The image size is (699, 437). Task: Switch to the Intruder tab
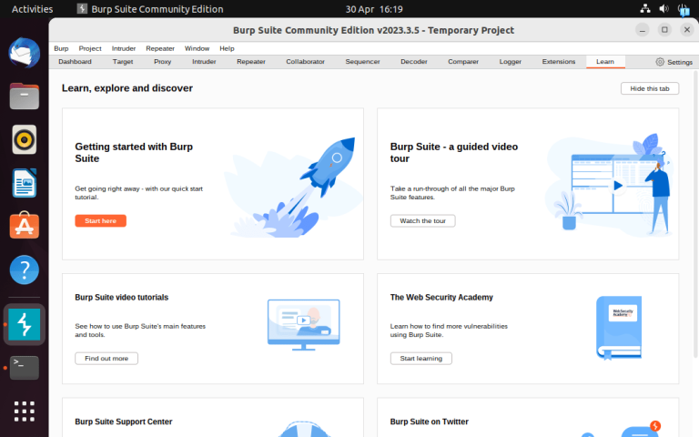(204, 62)
